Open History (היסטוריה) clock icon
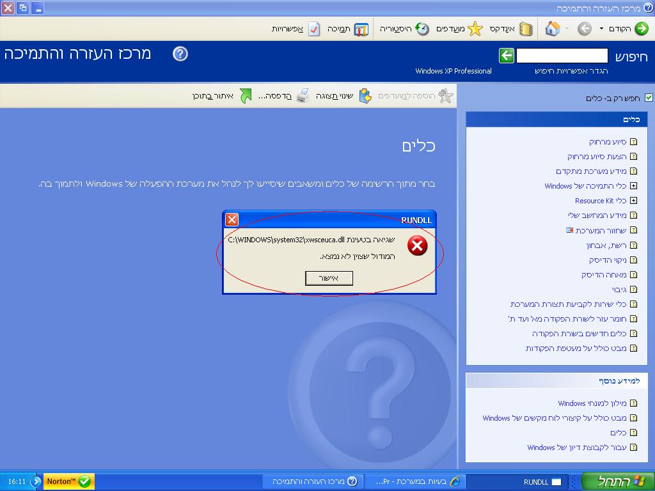Screen dimensions: 655x491 coord(422,28)
